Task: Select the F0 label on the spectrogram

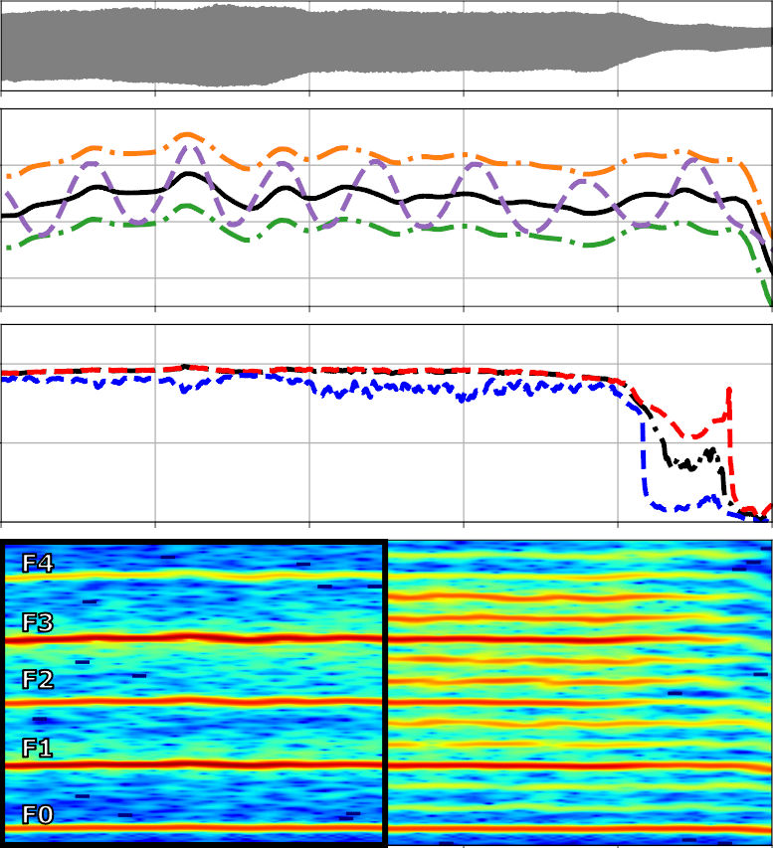Action: tap(37, 815)
